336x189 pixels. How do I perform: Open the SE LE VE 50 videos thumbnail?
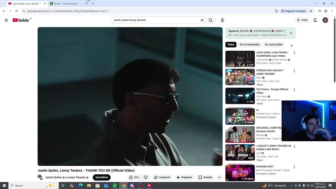(240, 173)
